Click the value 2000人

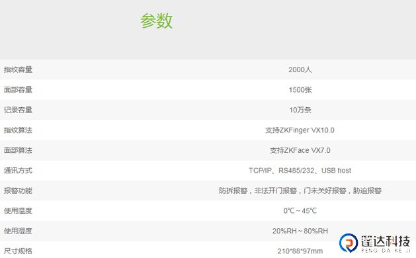(x=300, y=69)
